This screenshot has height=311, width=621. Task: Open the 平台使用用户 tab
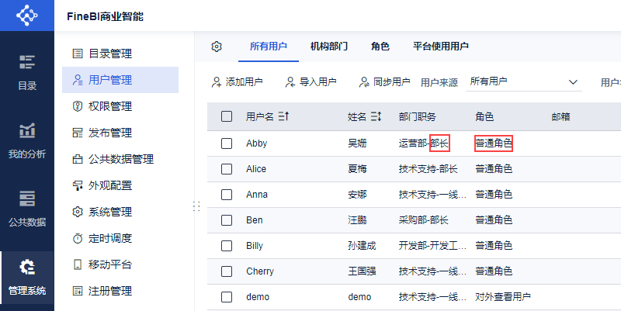[x=440, y=47]
